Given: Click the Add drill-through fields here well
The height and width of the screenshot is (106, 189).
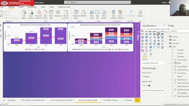Looking at the screenshot, I should [x=153, y=90].
